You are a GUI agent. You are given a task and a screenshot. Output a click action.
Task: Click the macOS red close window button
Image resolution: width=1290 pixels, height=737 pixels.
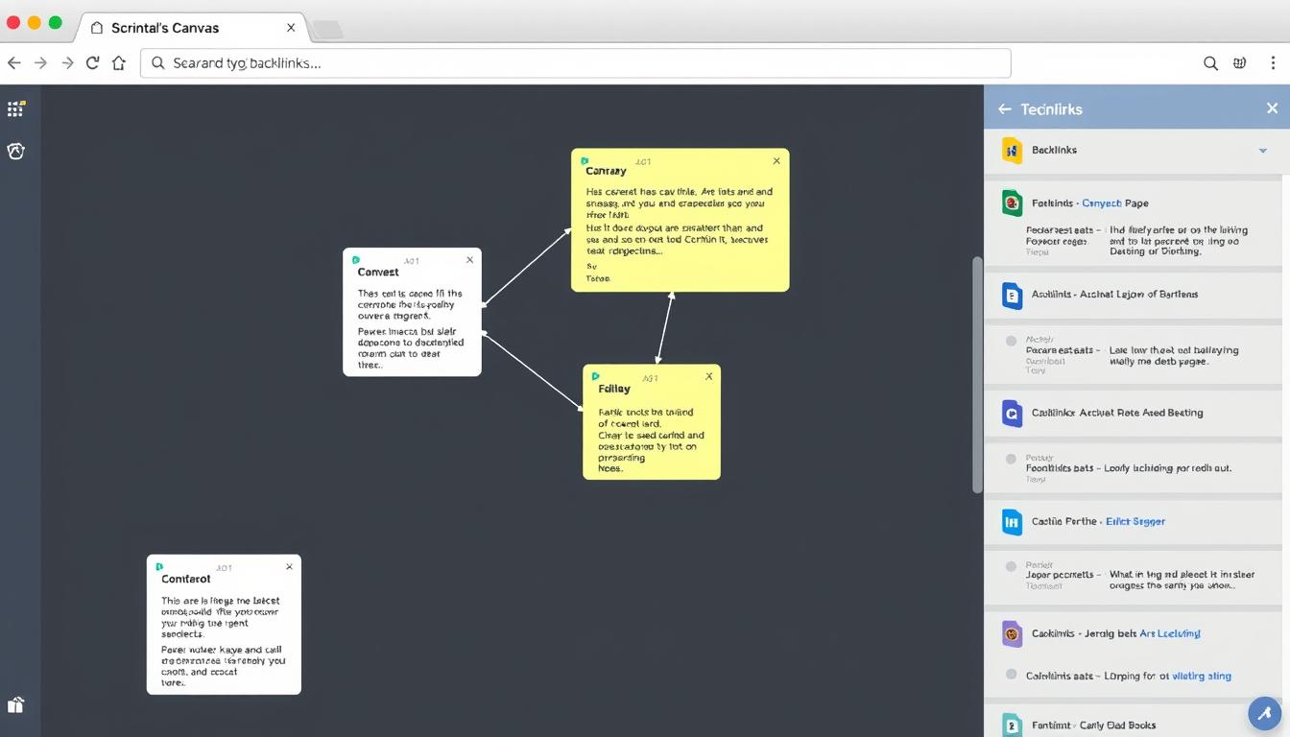(x=13, y=22)
